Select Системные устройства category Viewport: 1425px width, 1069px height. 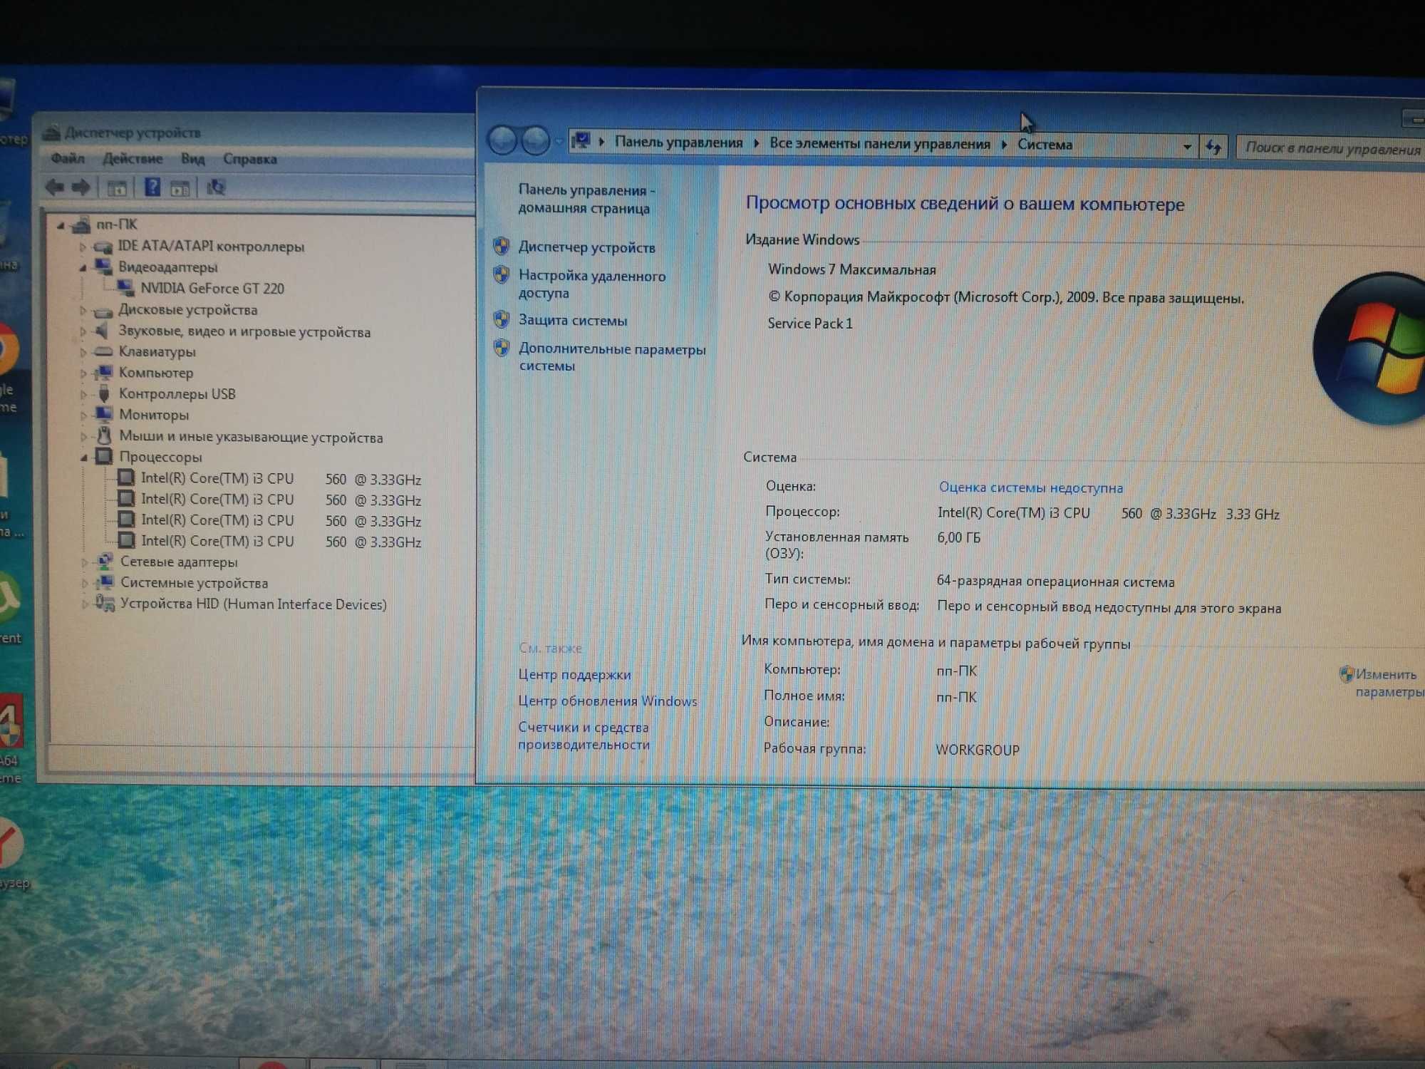pos(194,583)
